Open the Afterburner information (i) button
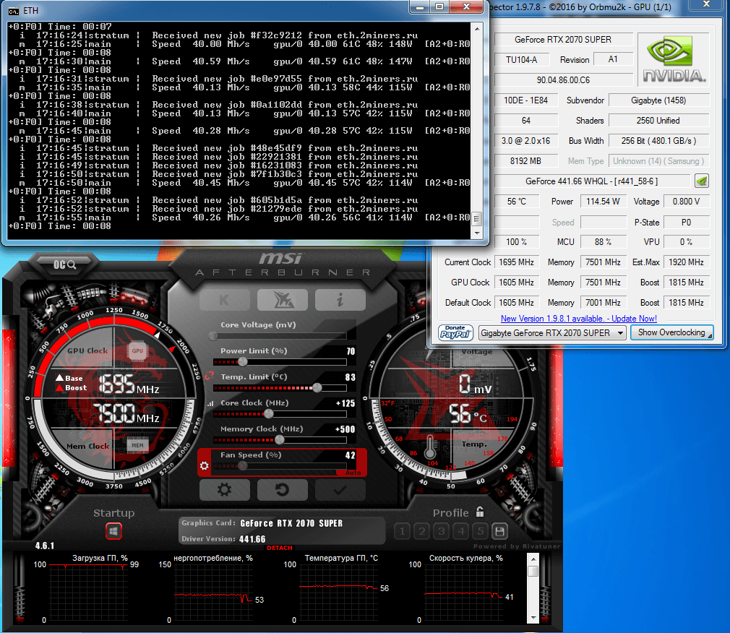The height and width of the screenshot is (633, 730). [x=340, y=299]
